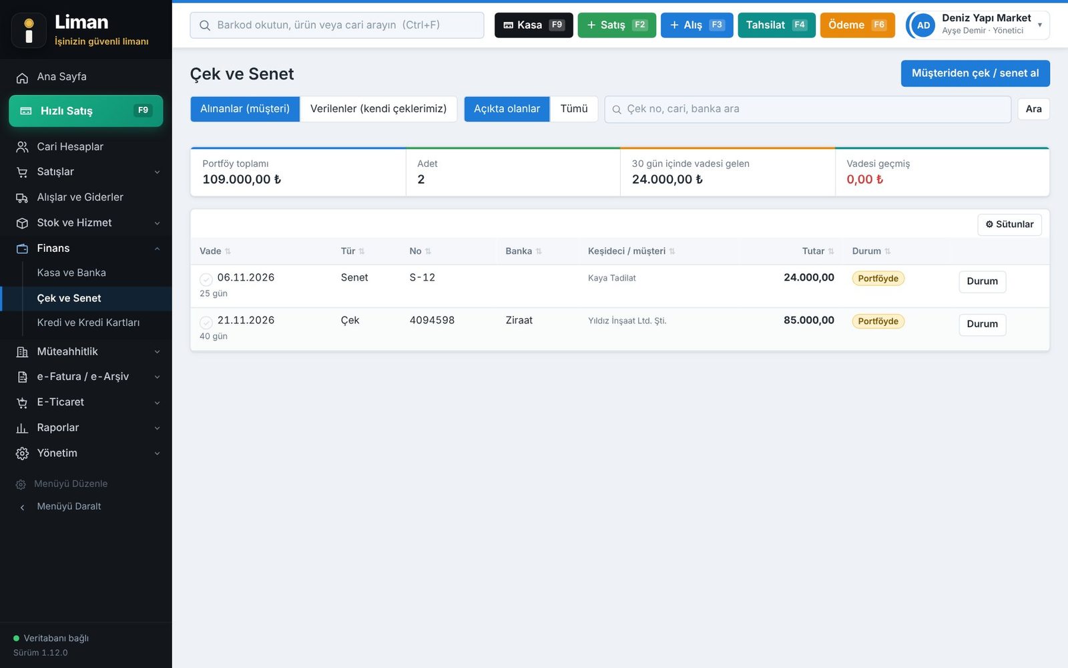Click the Menüyü Daralt arrow icon
The height and width of the screenshot is (668, 1068).
(x=22, y=507)
